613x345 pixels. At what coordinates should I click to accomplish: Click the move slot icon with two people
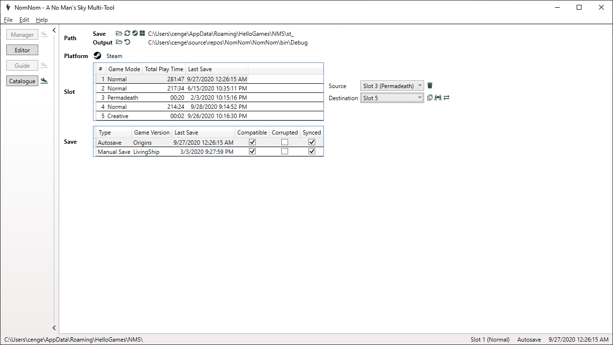[438, 98]
